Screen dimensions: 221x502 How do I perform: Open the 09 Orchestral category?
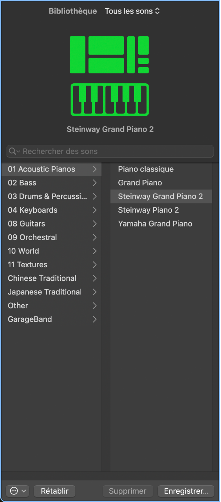point(32,237)
